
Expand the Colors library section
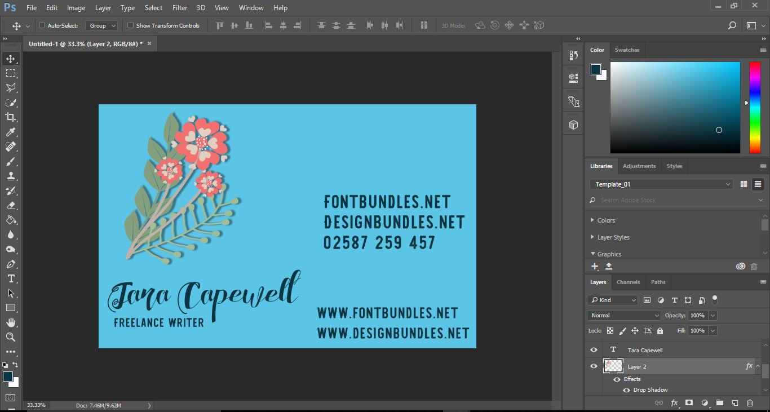tap(592, 220)
